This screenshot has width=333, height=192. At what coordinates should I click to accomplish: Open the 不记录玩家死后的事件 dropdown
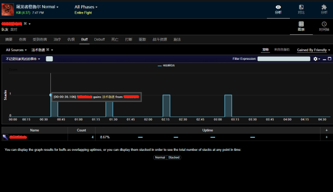[x=23, y=59]
